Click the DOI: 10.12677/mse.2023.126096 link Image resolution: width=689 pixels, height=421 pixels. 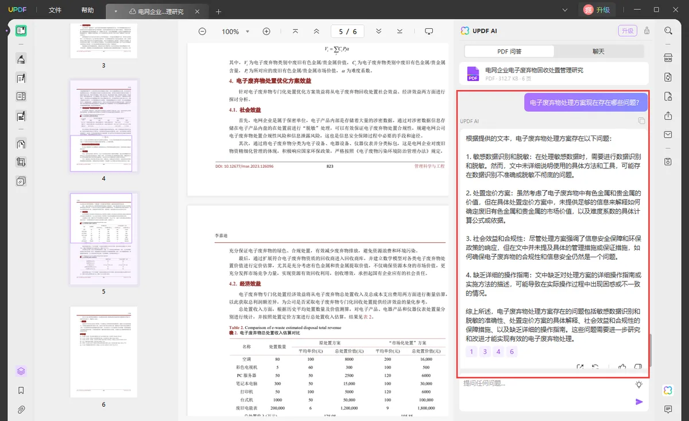(244, 167)
